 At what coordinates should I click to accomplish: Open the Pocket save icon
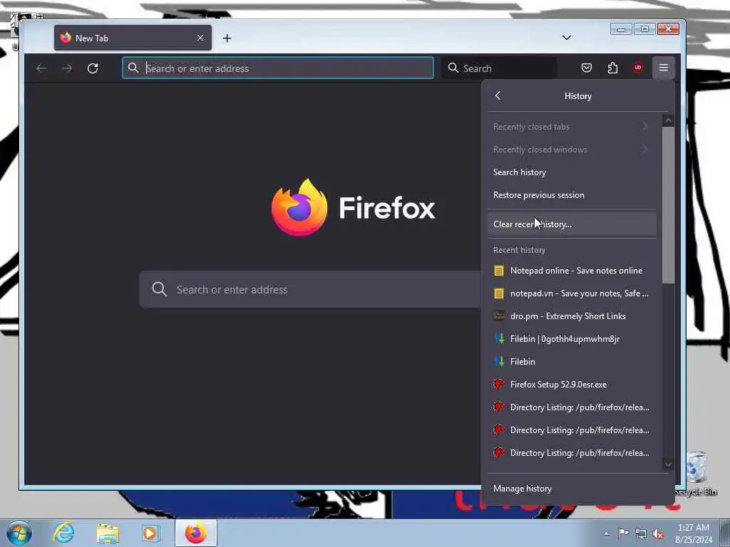[x=587, y=68]
